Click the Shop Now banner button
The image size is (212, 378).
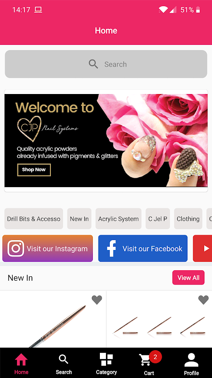[x=34, y=170]
